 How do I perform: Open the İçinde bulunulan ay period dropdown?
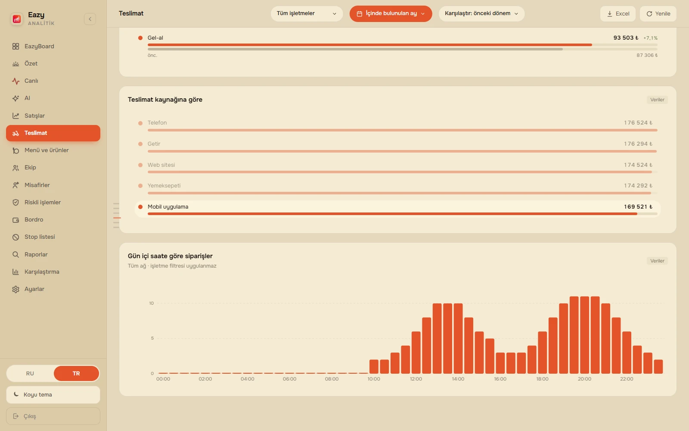391,14
